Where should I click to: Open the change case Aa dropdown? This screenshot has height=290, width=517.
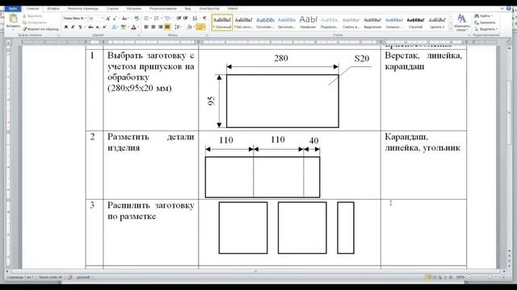click(125, 19)
